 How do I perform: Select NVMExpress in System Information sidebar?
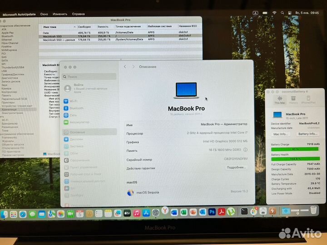(9, 50)
